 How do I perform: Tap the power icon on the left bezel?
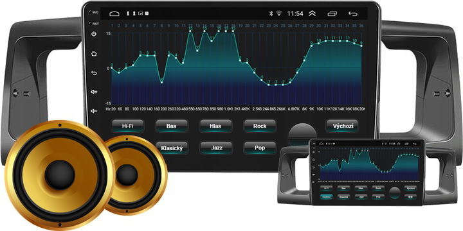(x=94, y=34)
